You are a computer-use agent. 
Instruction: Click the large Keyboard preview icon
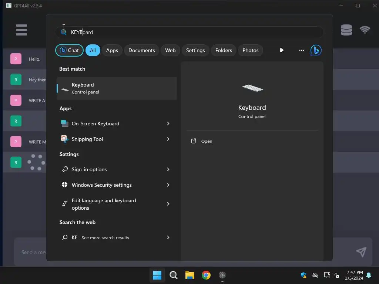(x=252, y=88)
